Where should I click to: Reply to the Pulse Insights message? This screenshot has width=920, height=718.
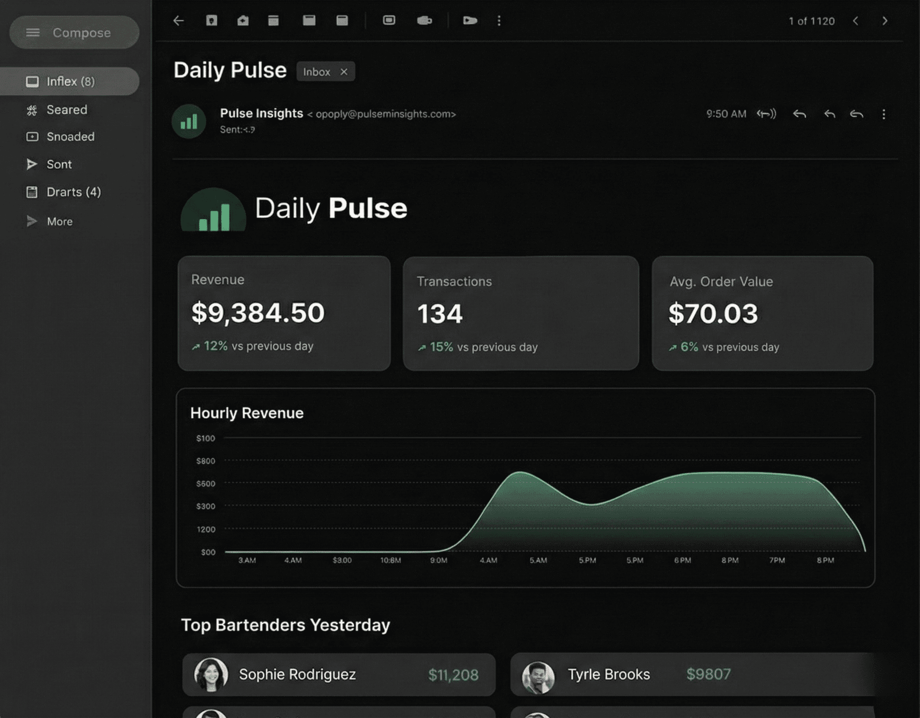click(x=799, y=114)
